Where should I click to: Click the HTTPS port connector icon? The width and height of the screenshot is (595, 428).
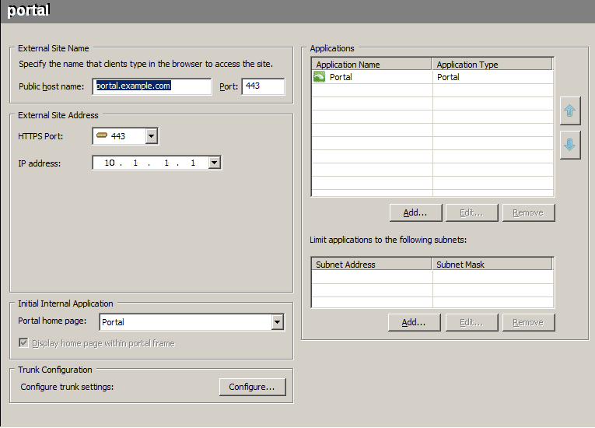[102, 135]
